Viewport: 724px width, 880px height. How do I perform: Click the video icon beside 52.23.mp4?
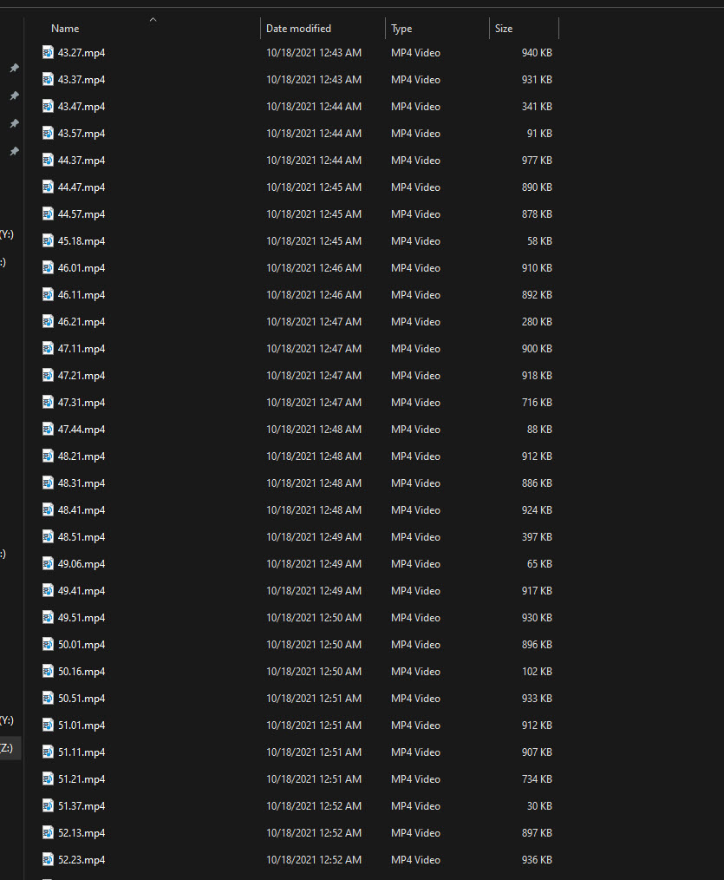coord(47,859)
